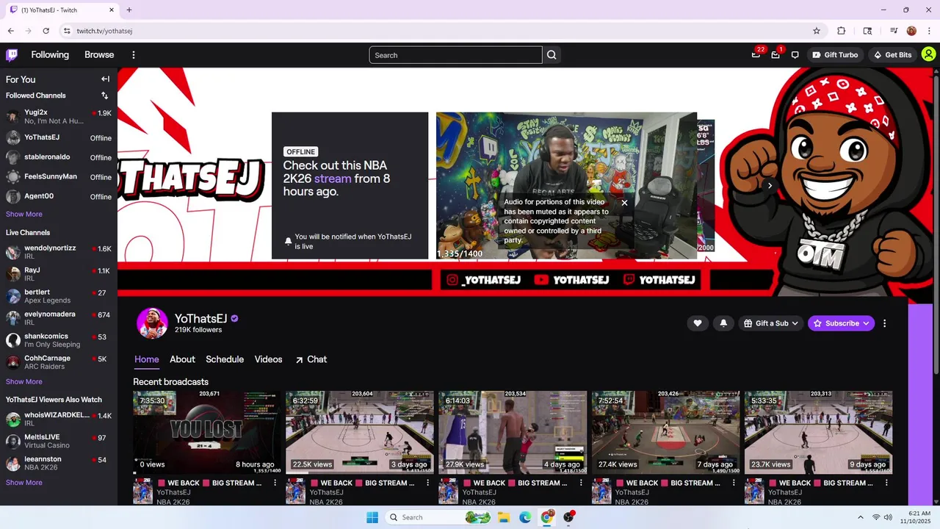The image size is (940, 529).
Task: Open channel options three-dot menu
Action: click(884, 323)
